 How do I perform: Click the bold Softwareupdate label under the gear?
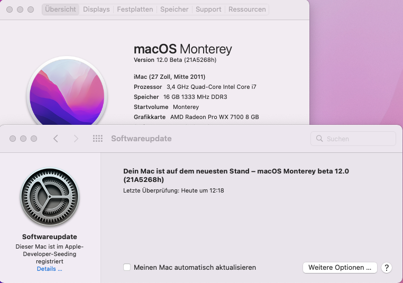pos(49,237)
